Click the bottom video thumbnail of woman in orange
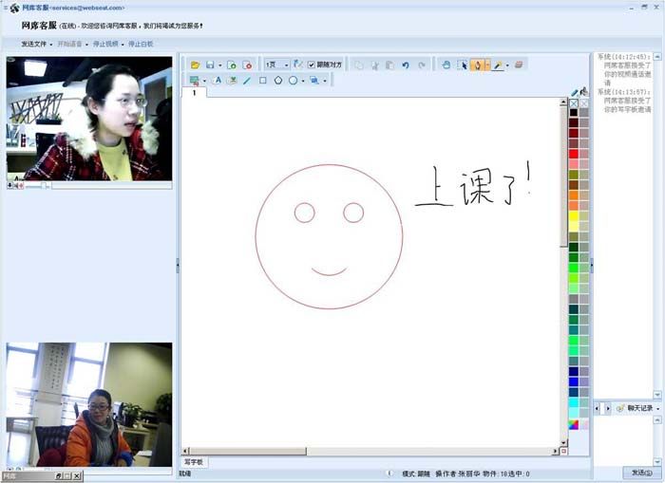665x483 pixels. 89,404
